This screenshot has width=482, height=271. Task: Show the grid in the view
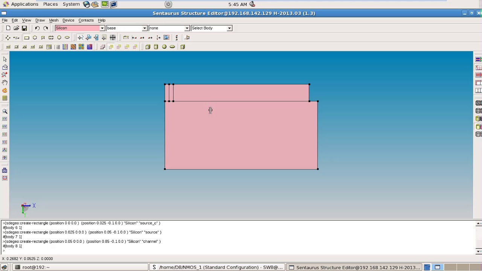(5, 98)
